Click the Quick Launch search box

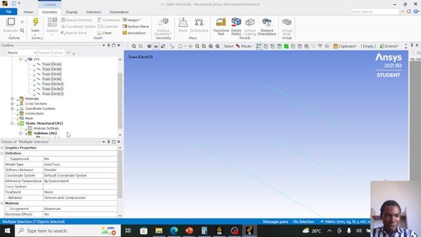click(x=374, y=12)
